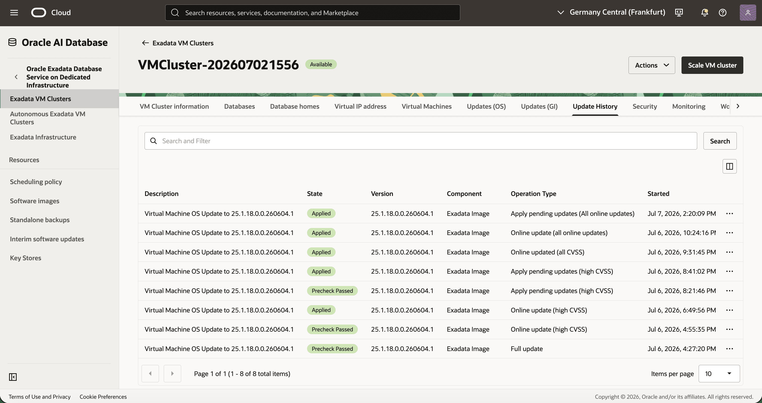This screenshot has height=403, width=762.
Task: Click the back arrow to Exadata VM Clusters
Action: pyautogui.click(x=145, y=43)
